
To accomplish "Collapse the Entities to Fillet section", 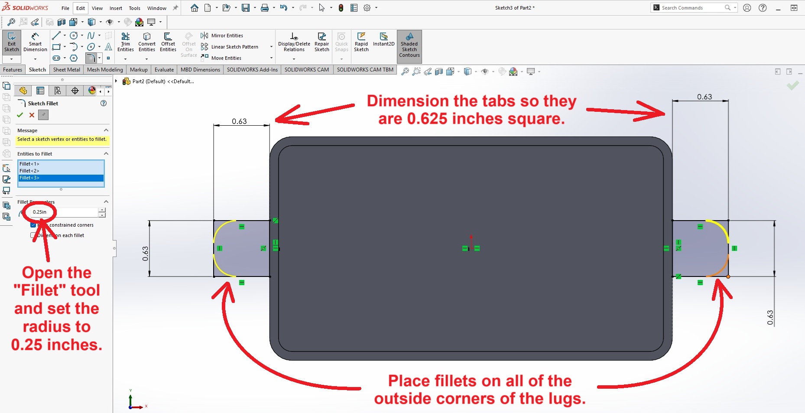I will 106,154.
